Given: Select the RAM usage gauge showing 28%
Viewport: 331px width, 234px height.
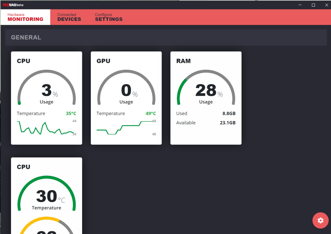Looking at the screenshot, I should 206,88.
